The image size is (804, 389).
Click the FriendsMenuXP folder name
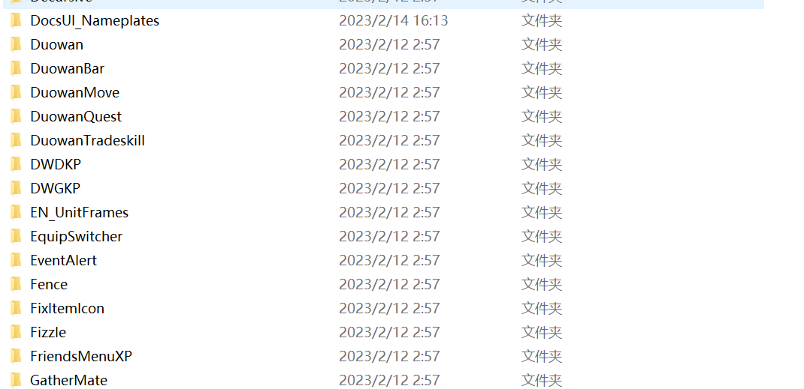(81, 356)
